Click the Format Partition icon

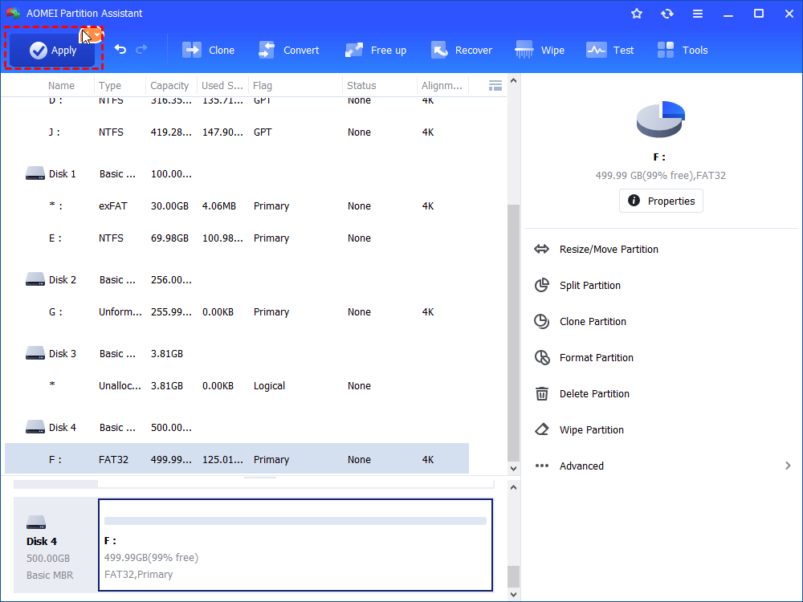point(542,357)
